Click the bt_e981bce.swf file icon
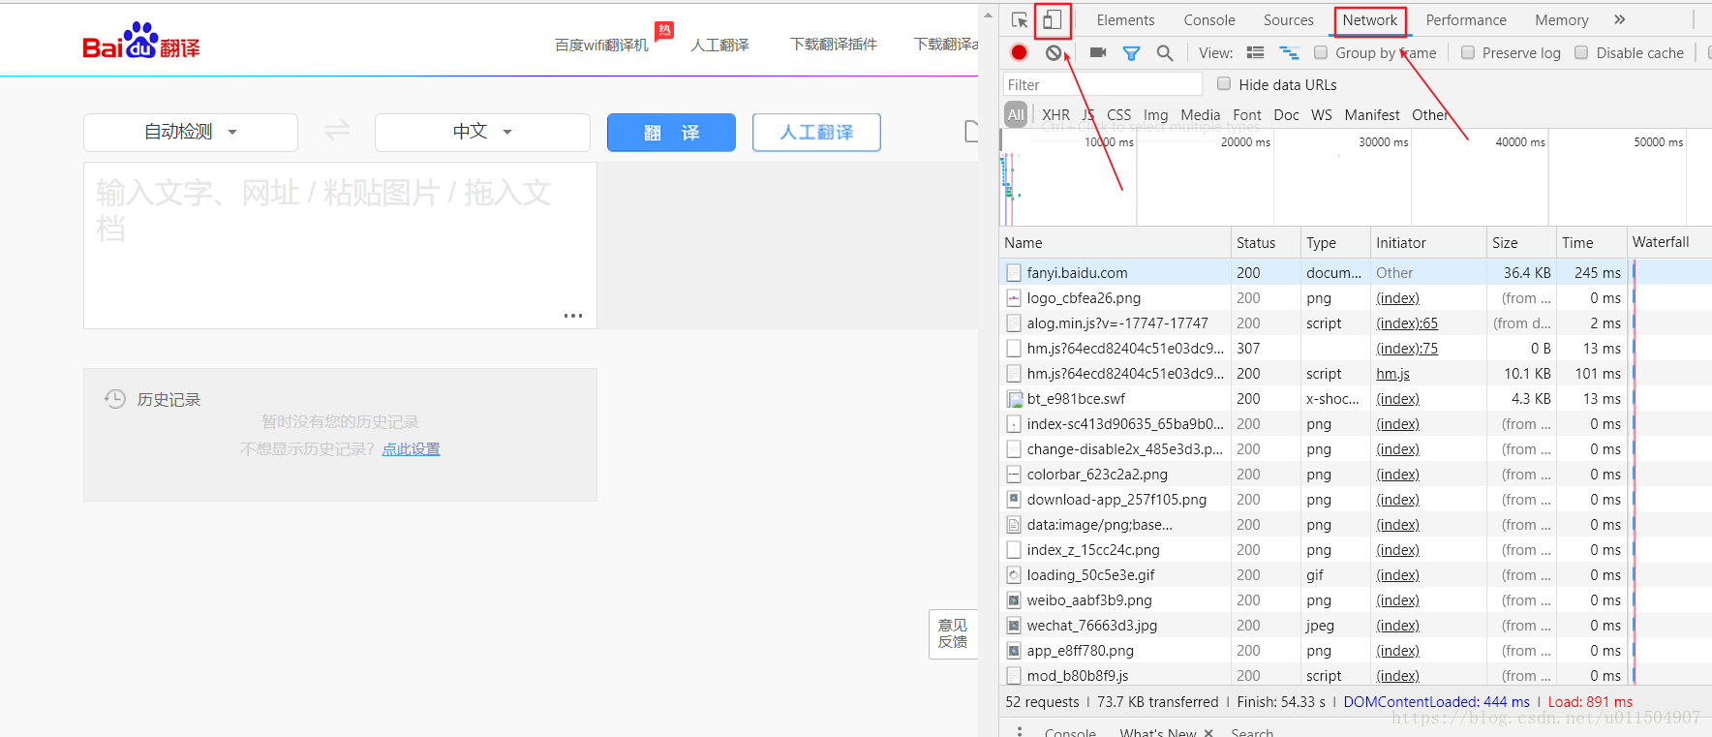 click(x=1014, y=399)
